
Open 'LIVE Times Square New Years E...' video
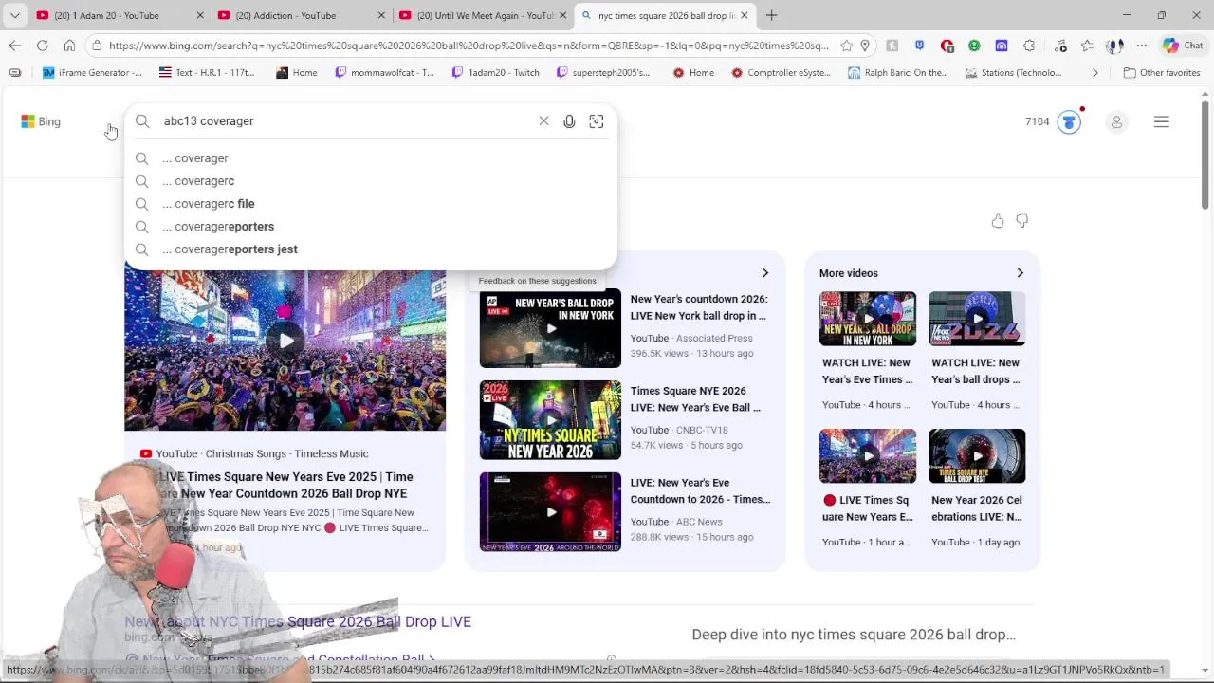868,508
